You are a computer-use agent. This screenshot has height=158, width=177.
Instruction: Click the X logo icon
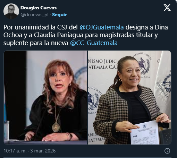point(167,8)
